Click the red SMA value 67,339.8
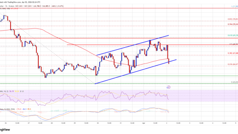238x134 pixels. (x=14, y=9)
